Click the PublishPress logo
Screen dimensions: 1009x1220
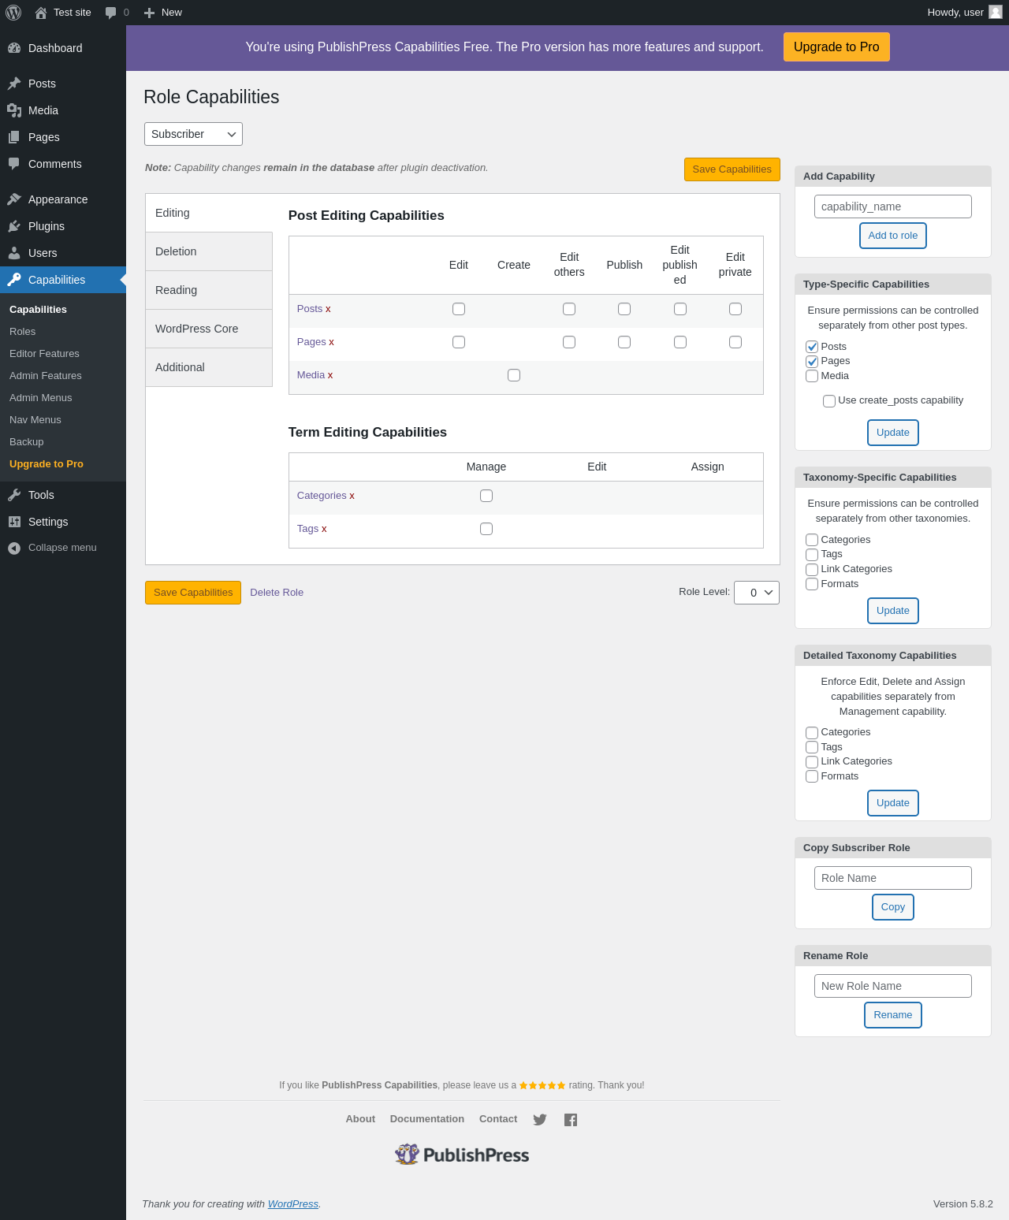pyautogui.click(x=462, y=1155)
